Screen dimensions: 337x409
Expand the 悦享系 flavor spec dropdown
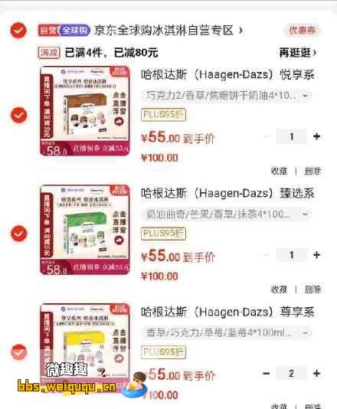click(226, 96)
